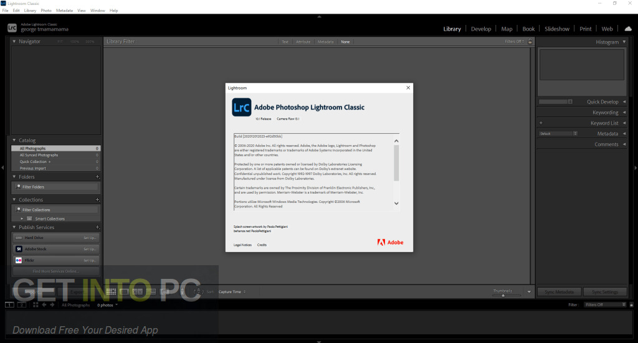The height and width of the screenshot is (343, 638).
Task: Collapse the Histogram panel
Action: point(624,42)
